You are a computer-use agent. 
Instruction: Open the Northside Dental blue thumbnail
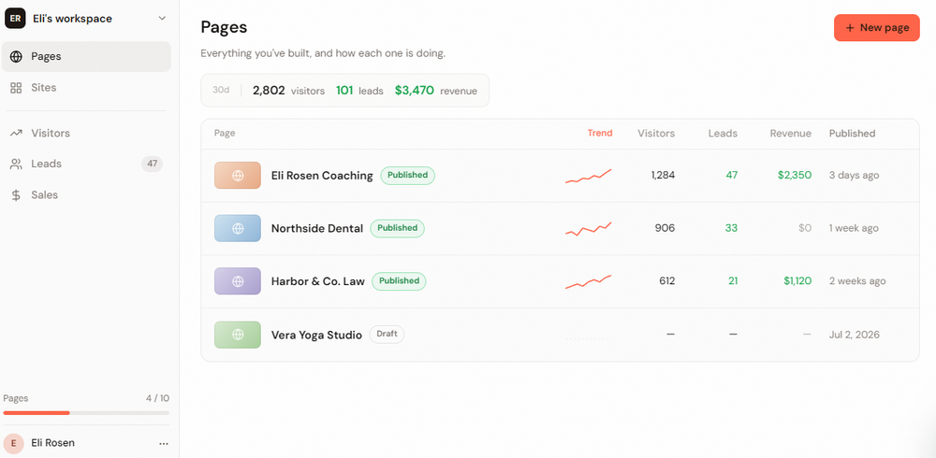click(238, 228)
